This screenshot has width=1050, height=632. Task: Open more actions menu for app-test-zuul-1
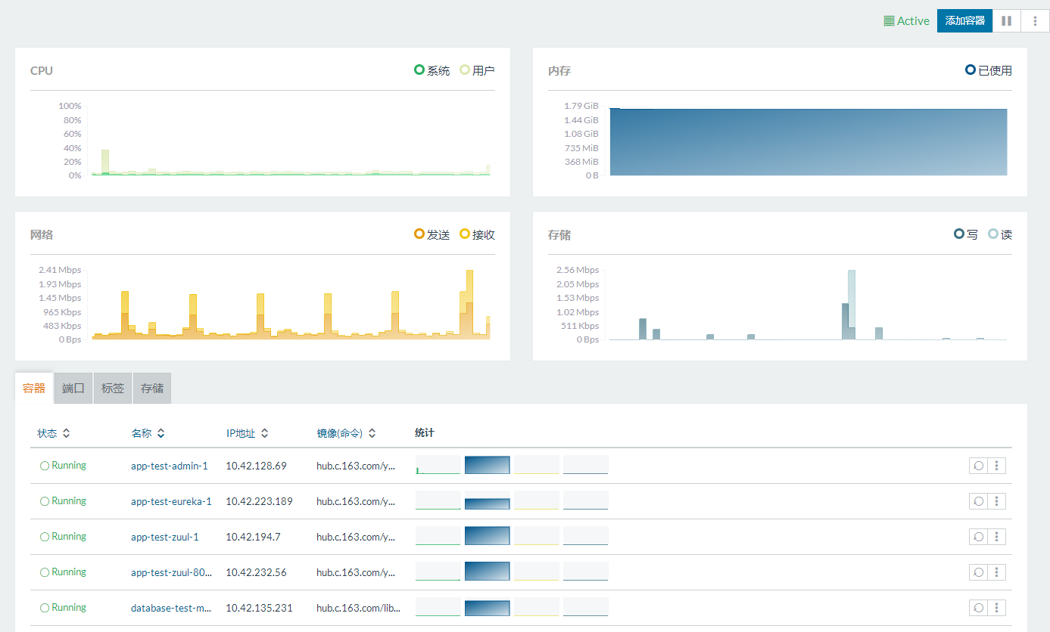[997, 537]
